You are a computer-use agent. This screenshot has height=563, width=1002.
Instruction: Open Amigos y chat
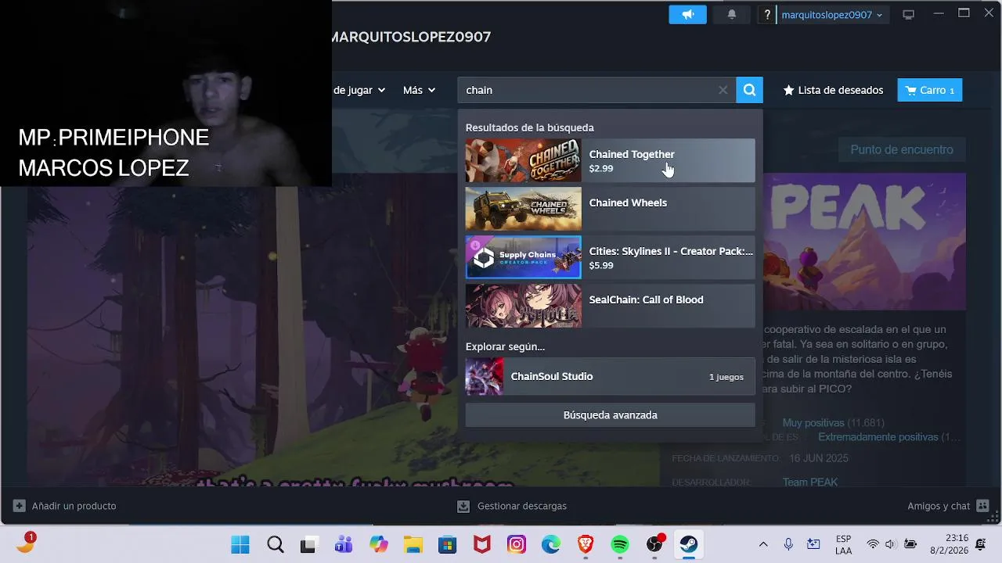948,506
